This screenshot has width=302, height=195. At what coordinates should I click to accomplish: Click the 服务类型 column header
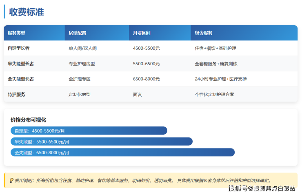(x=16, y=33)
